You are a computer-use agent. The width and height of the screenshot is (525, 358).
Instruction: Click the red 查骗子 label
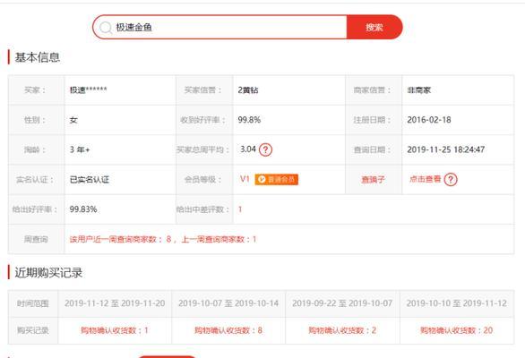[373, 180]
